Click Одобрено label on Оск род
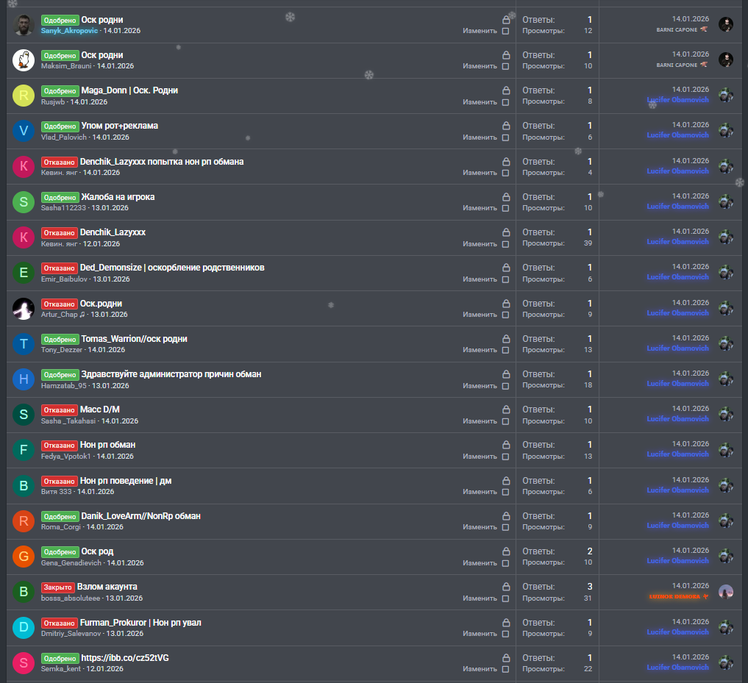 pyautogui.click(x=60, y=552)
